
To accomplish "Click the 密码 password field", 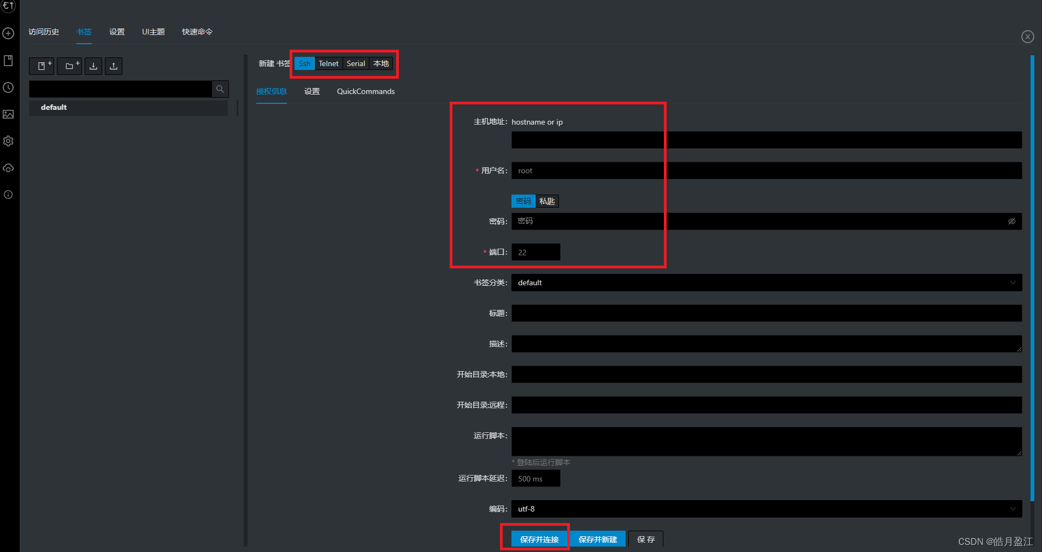I will coord(760,221).
